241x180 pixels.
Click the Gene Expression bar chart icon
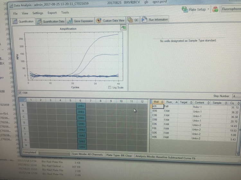click(70, 21)
